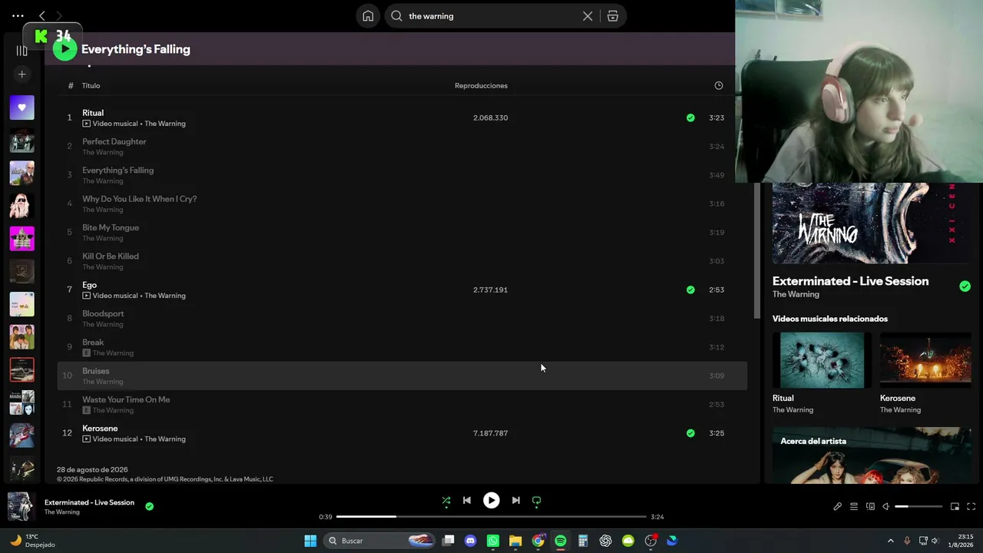Open the Browse icon in the search bar
Image resolution: width=983 pixels, height=553 pixels.
pos(613,16)
